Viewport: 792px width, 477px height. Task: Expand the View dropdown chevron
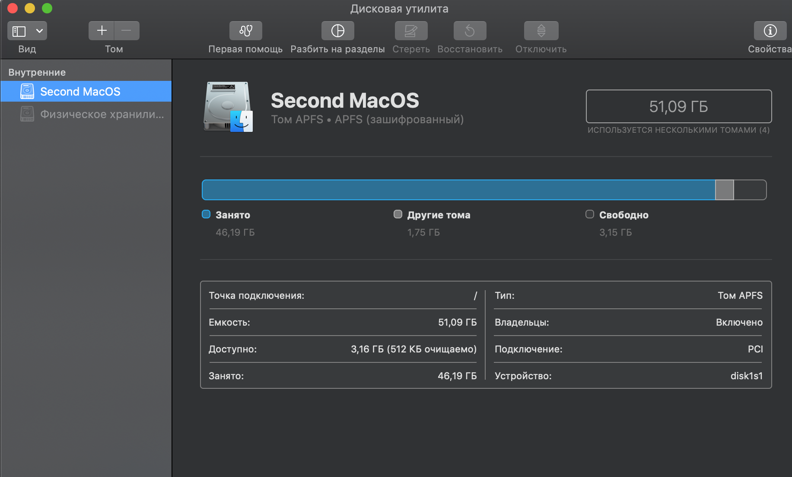(x=39, y=31)
